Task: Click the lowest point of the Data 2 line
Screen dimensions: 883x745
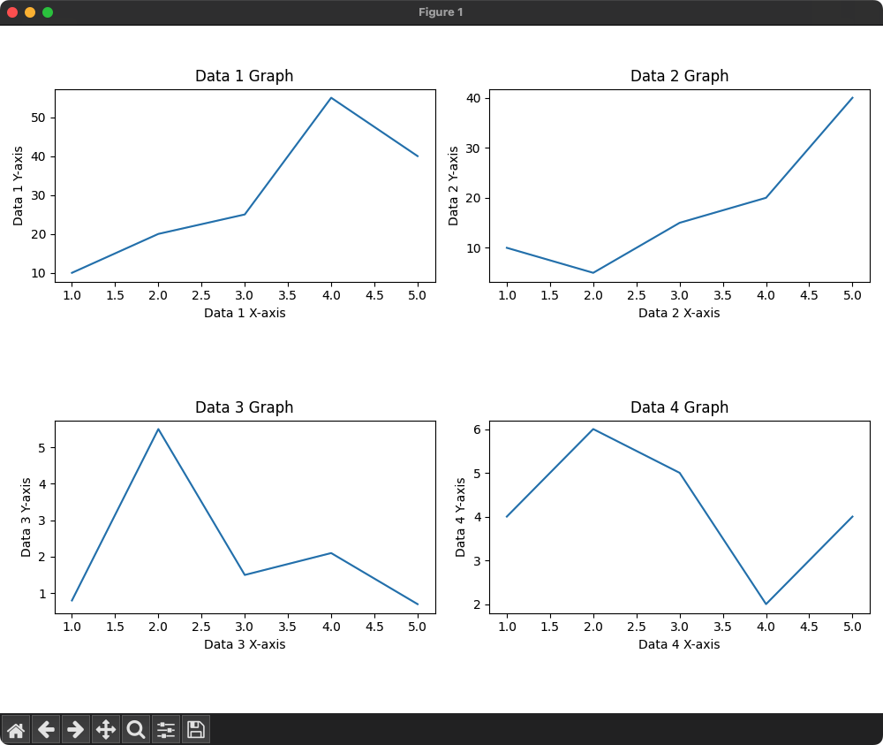Action: (593, 273)
